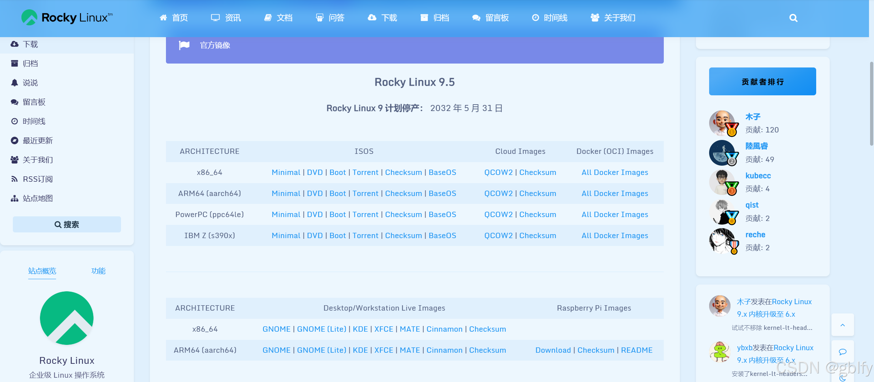Click contributor qist avatar
Image resolution: width=874 pixels, height=382 pixels.
point(722,212)
